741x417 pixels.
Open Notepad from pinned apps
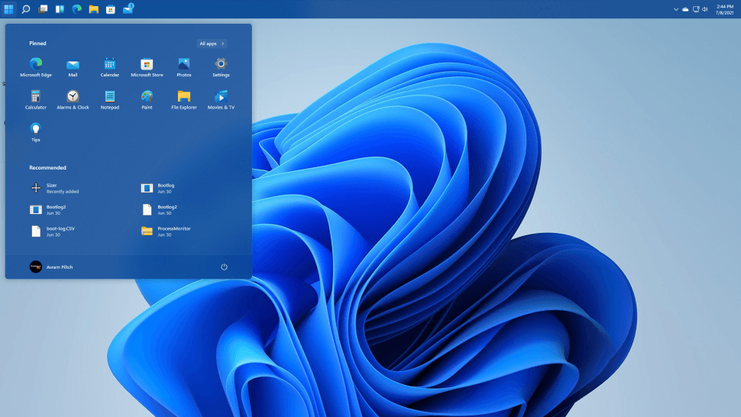tap(110, 97)
